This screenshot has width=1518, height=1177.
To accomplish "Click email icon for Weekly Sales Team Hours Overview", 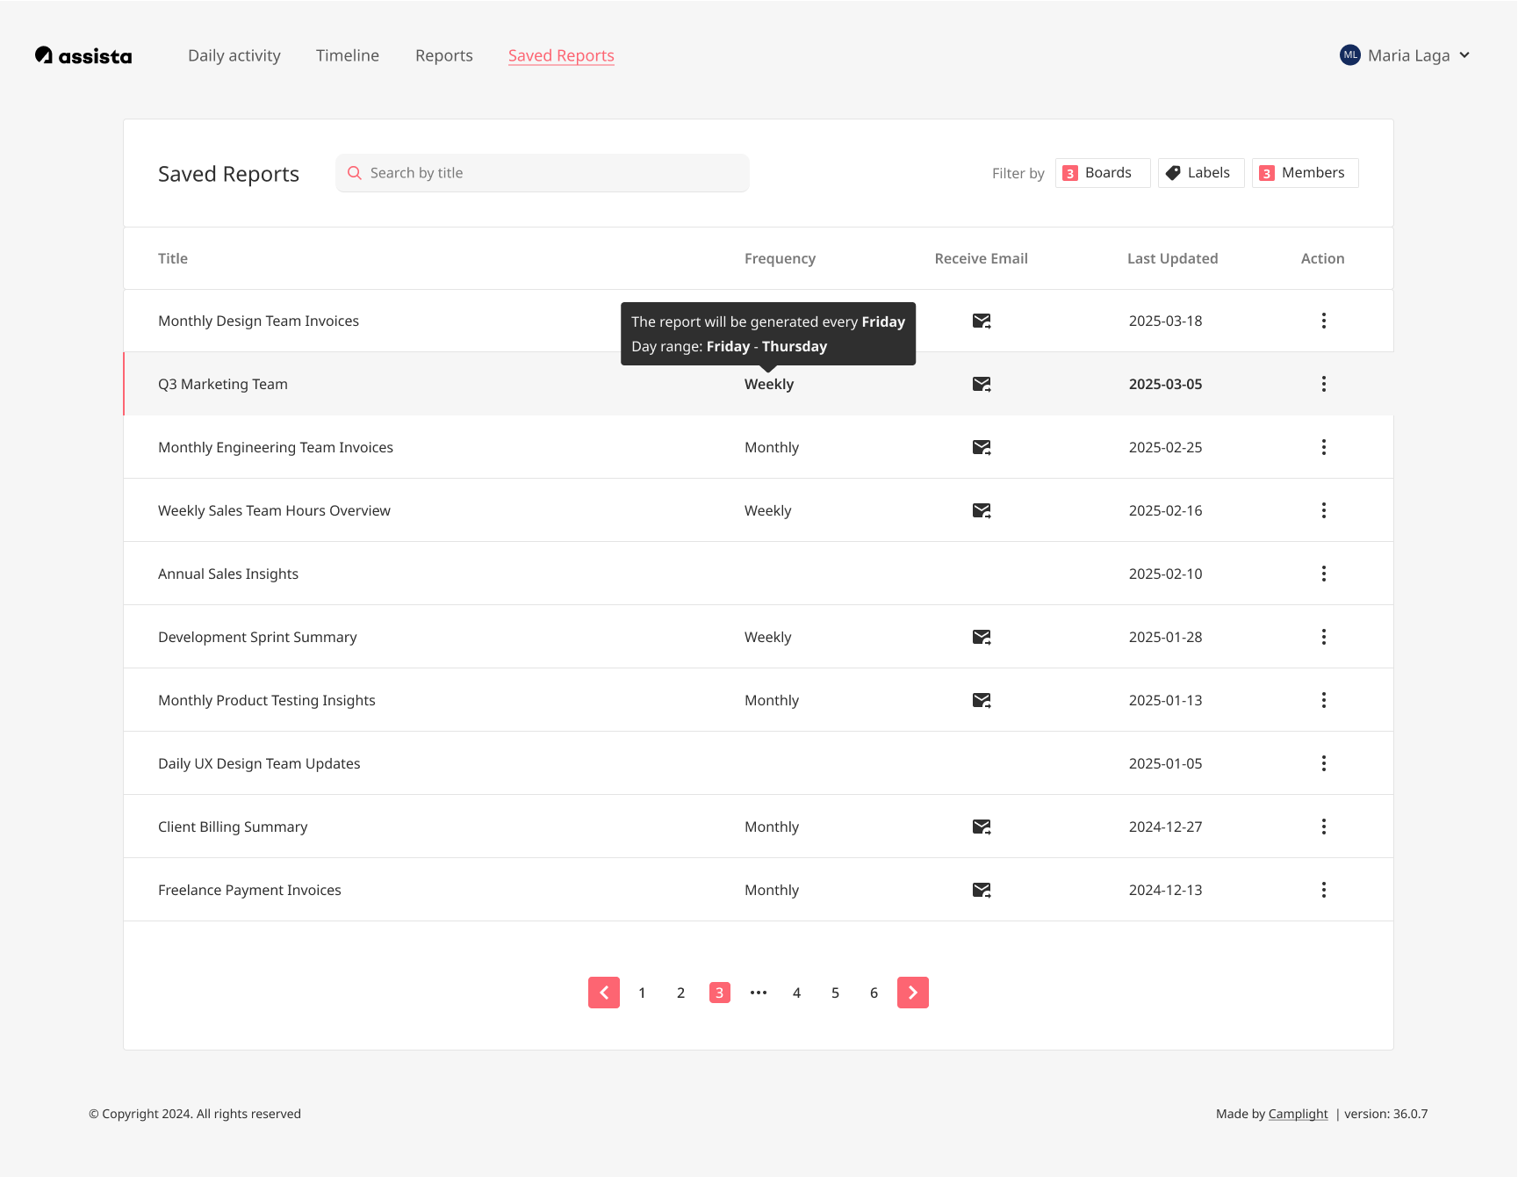I will point(982,510).
